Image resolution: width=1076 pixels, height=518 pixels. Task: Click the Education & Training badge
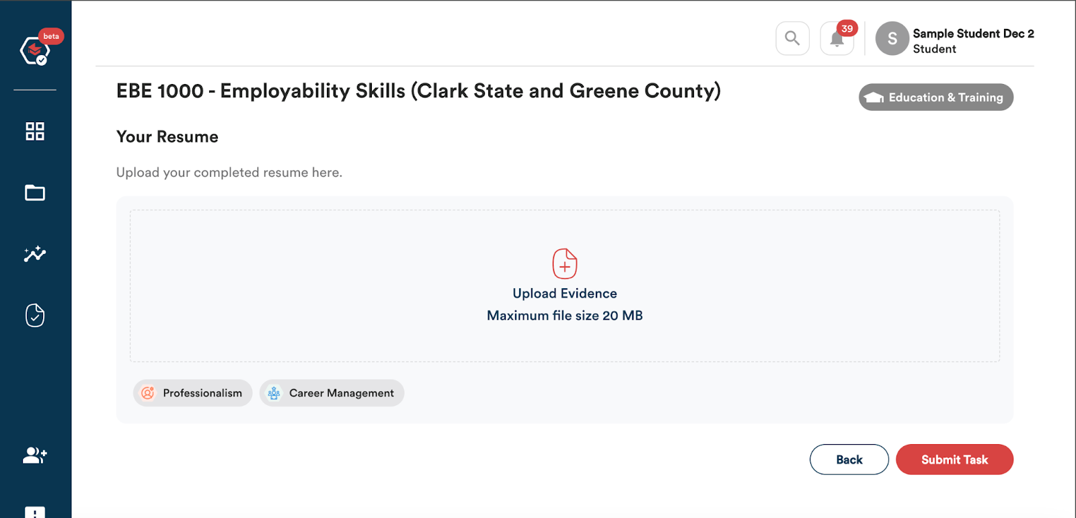click(936, 97)
